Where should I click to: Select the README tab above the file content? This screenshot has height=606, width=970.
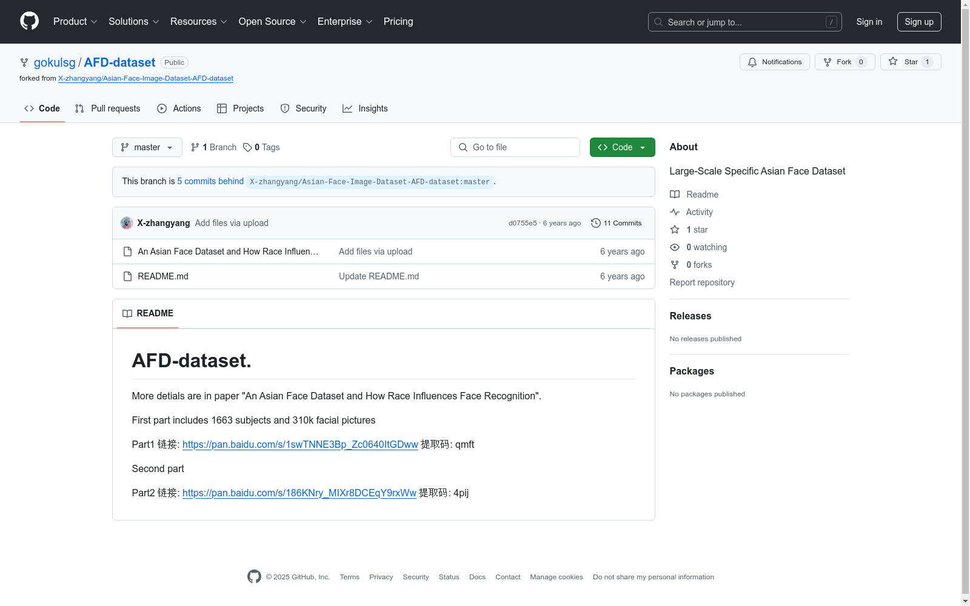tap(148, 313)
